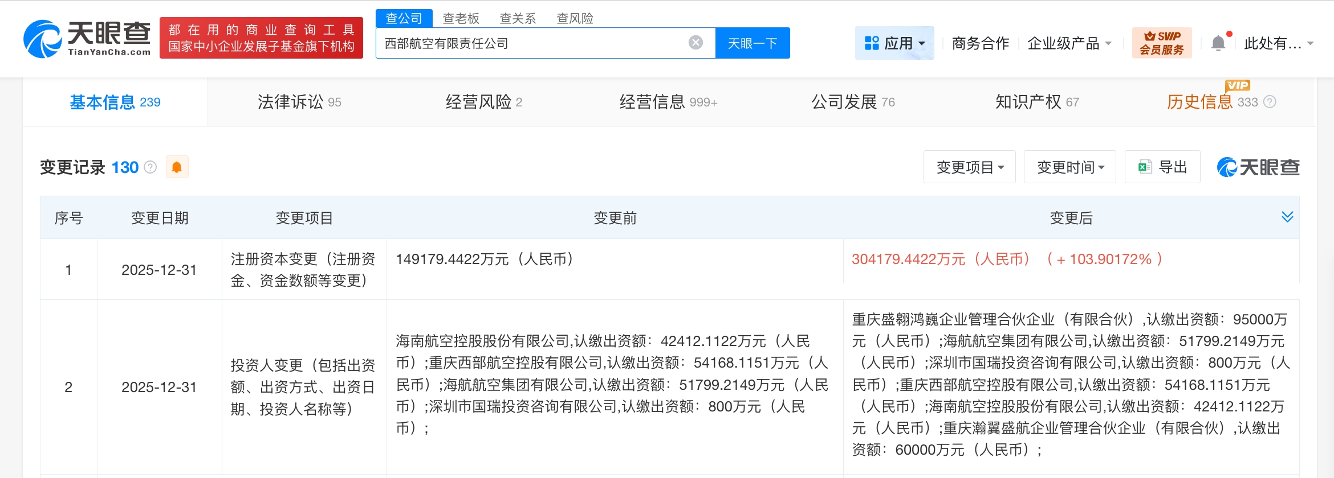1334x478 pixels.
Task: Open the notification bell
Action: click(1218, 43)
